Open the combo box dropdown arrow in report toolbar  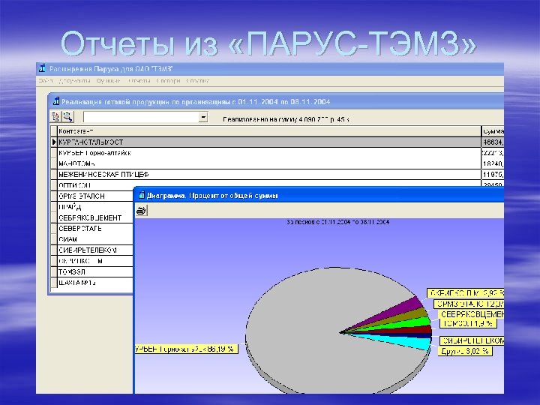203,117
